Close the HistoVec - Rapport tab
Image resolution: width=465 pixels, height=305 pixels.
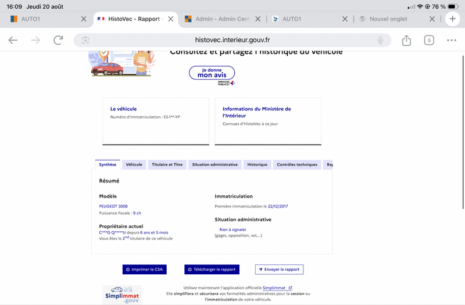point(170,19)
